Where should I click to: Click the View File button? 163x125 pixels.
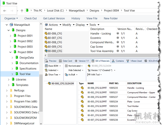[x=92, y=18]
